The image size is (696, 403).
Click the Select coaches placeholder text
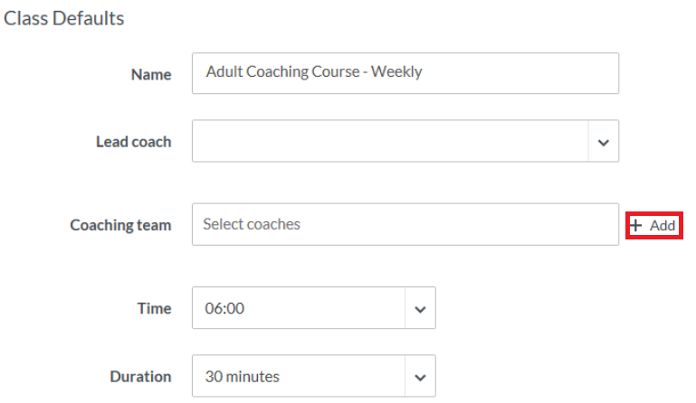point(252,224)
